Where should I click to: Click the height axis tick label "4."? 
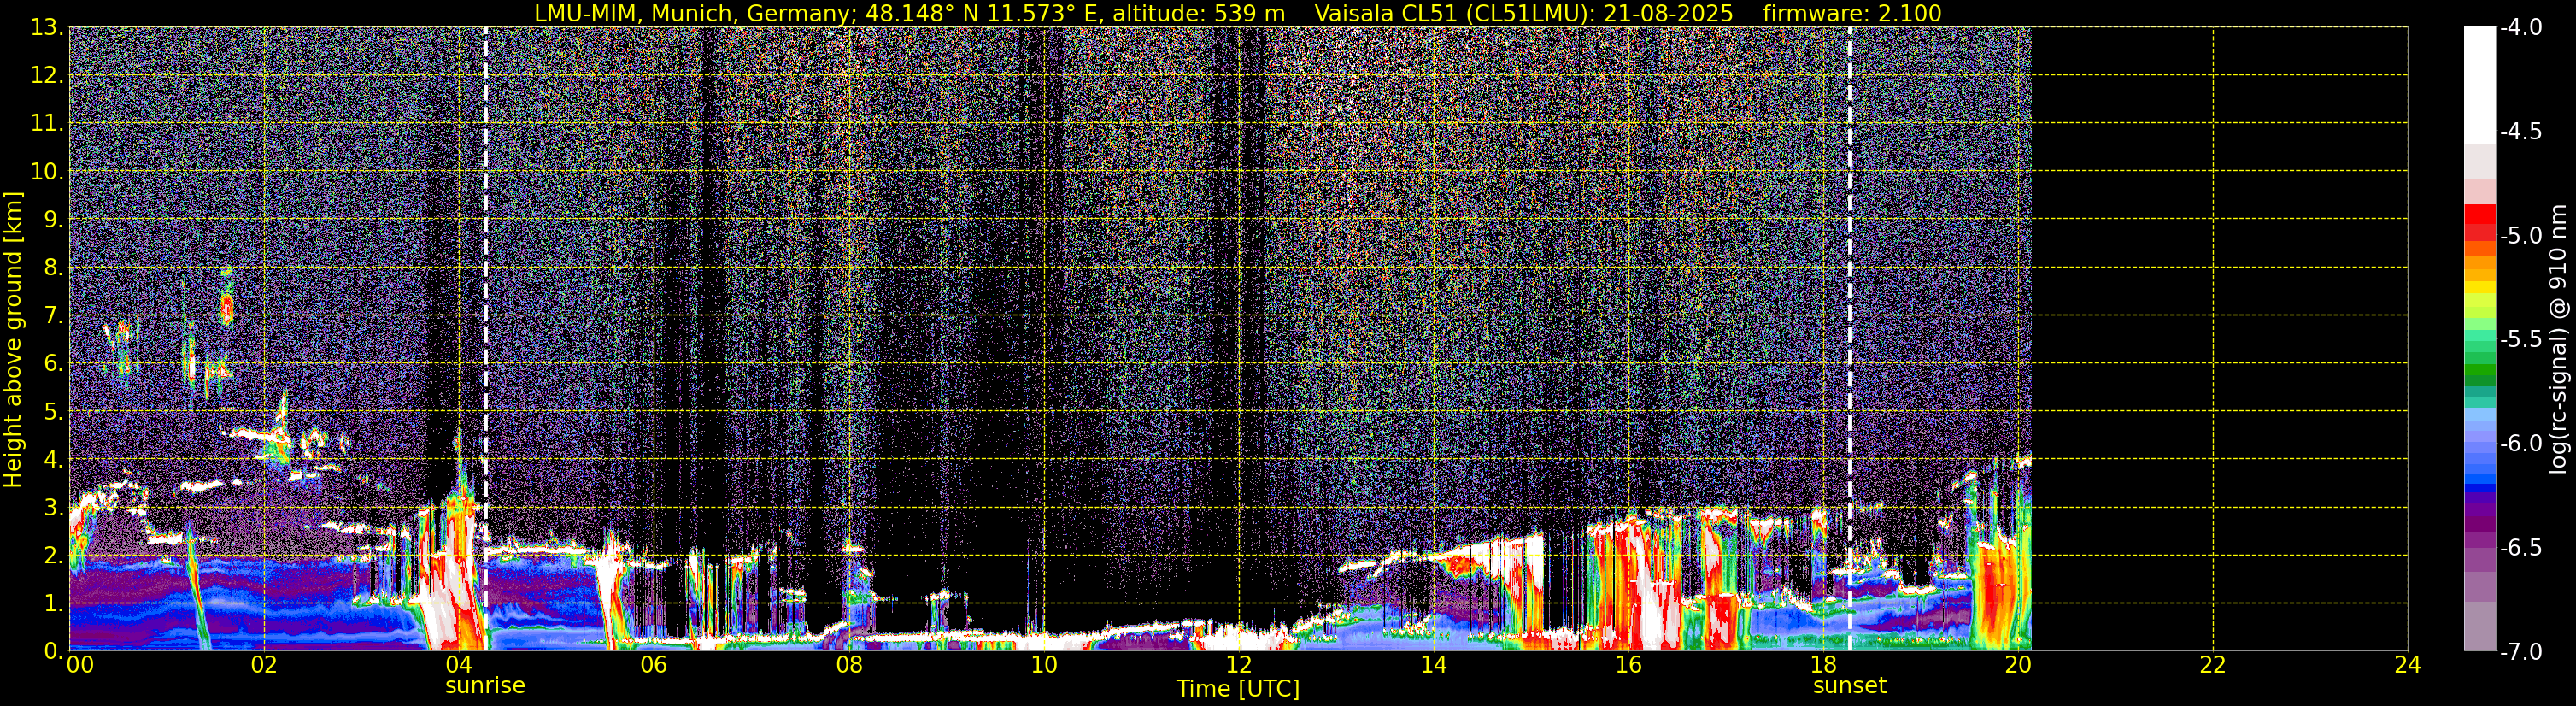[x=54, y=460]
